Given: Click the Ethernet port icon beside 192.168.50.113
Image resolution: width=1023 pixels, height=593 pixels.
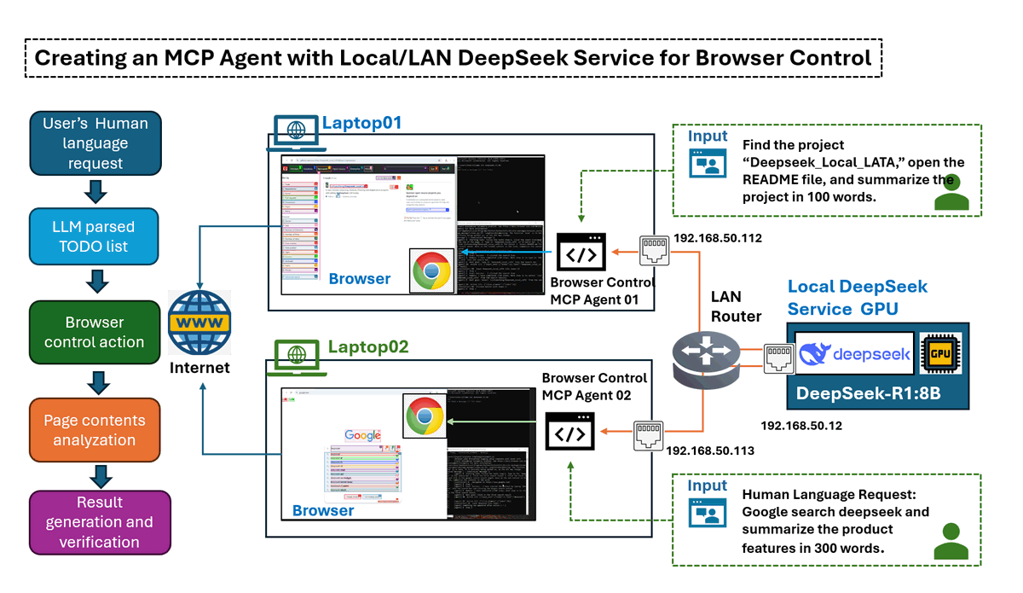Looking at the screenshot, I should 649,435.
